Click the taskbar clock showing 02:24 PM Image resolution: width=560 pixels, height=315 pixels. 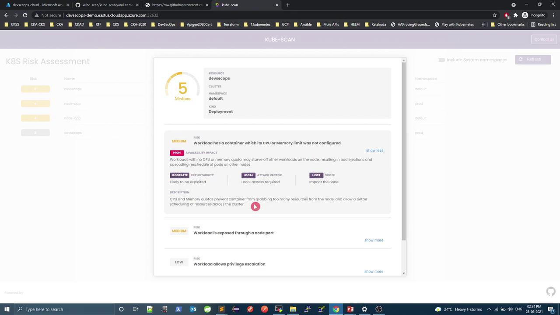click(535, 309)
